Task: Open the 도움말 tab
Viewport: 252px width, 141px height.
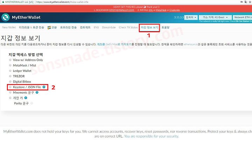Action: (x=166, y=28)
